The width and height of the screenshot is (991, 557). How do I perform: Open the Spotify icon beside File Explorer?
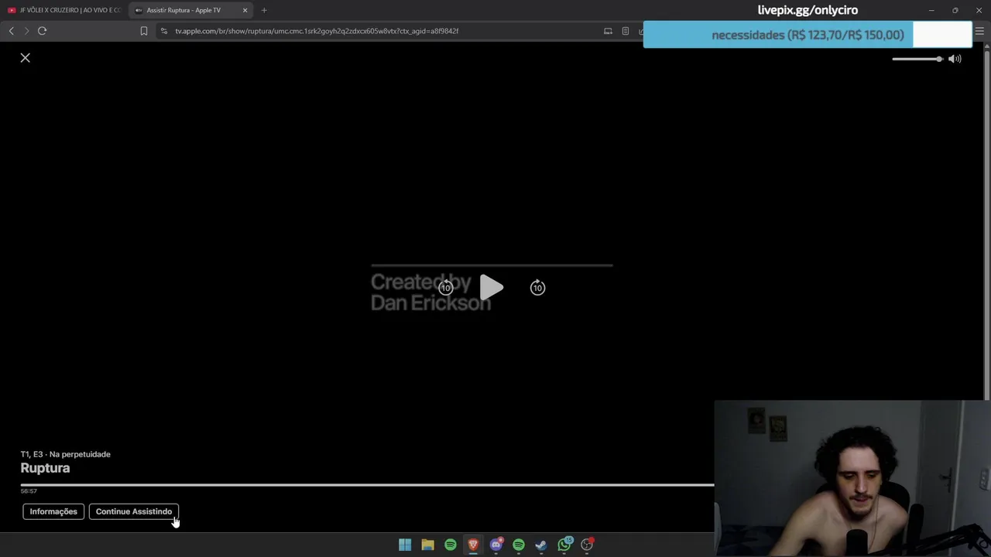tap(450, 545)
